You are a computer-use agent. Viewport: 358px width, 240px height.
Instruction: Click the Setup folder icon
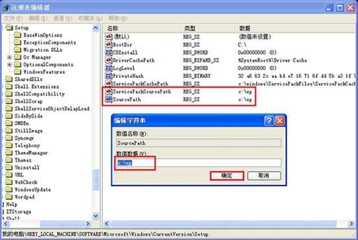point(9,28)
